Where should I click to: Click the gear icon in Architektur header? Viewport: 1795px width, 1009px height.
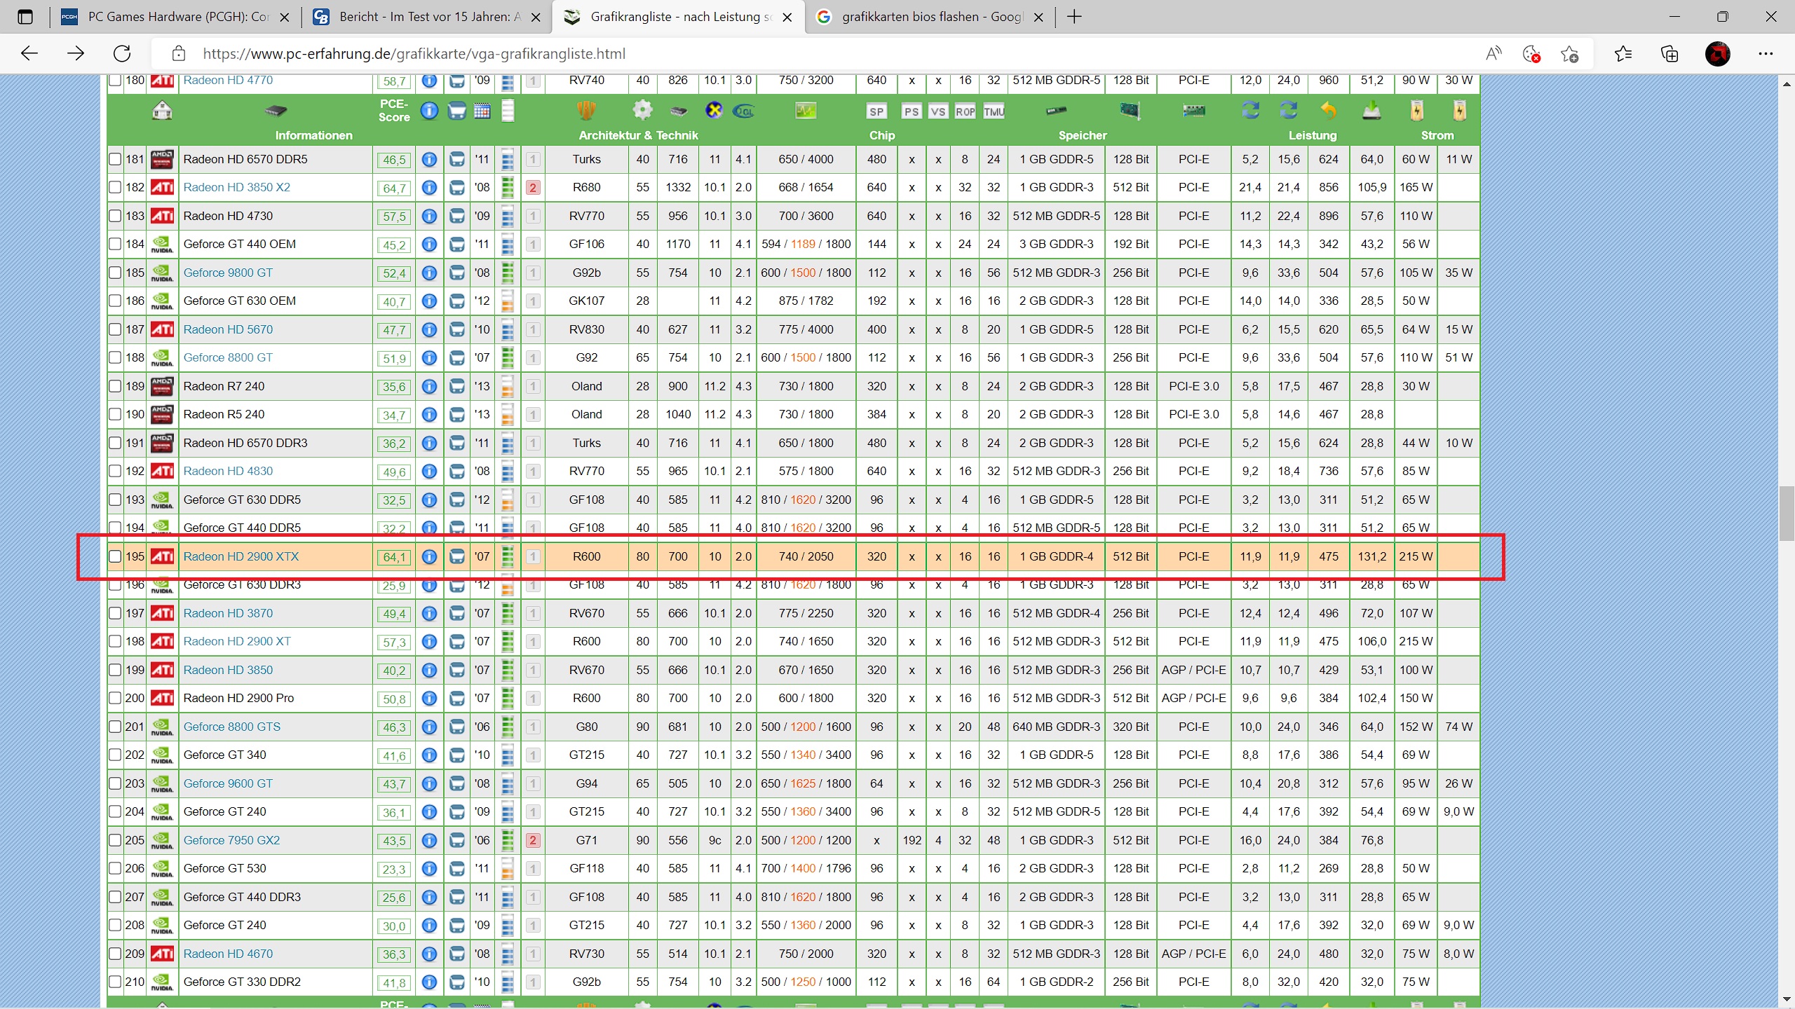click(642, 110)
